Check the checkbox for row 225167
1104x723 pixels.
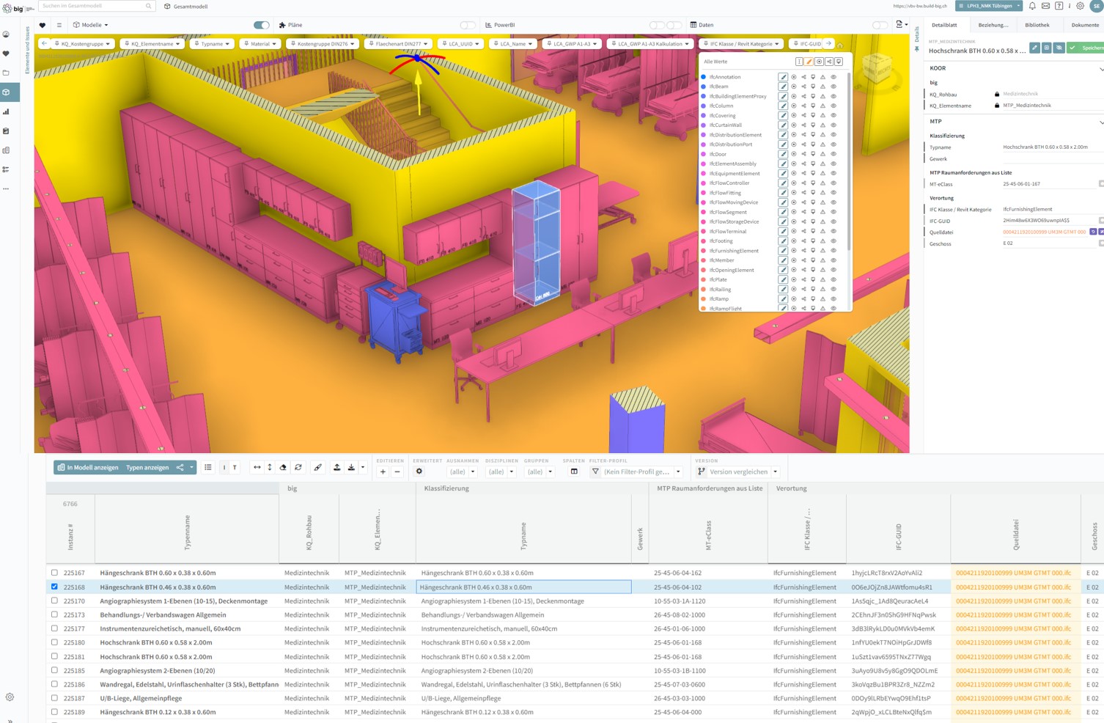click(54, 573)
